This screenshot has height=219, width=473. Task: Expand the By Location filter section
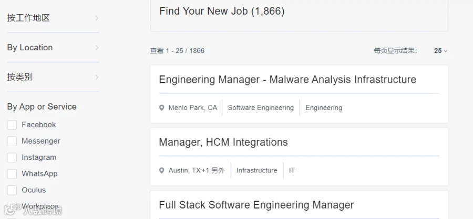pyautogui.click(x=53, y=48)
